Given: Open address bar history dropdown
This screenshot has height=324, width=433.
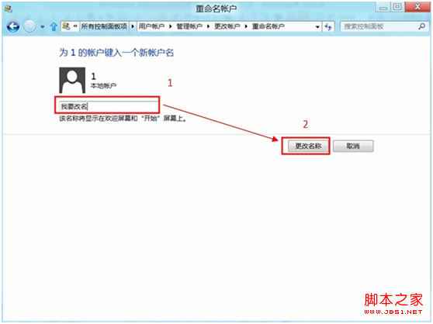Looking at the screenshot, I should click(317, 27).
